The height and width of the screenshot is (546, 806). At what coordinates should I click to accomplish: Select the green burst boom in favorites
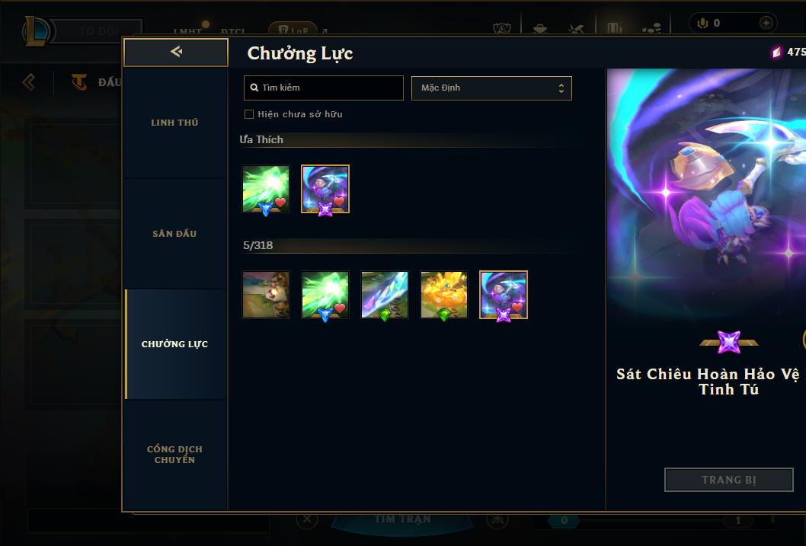click(x=266, y=189)
